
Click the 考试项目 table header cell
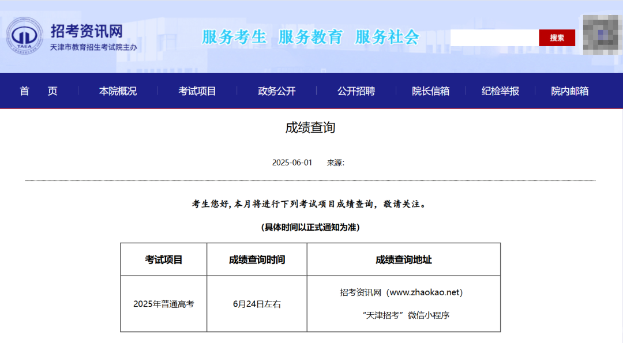coord(164,259)
